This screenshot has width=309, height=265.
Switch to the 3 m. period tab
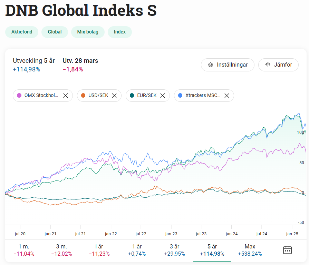(62, 250)
